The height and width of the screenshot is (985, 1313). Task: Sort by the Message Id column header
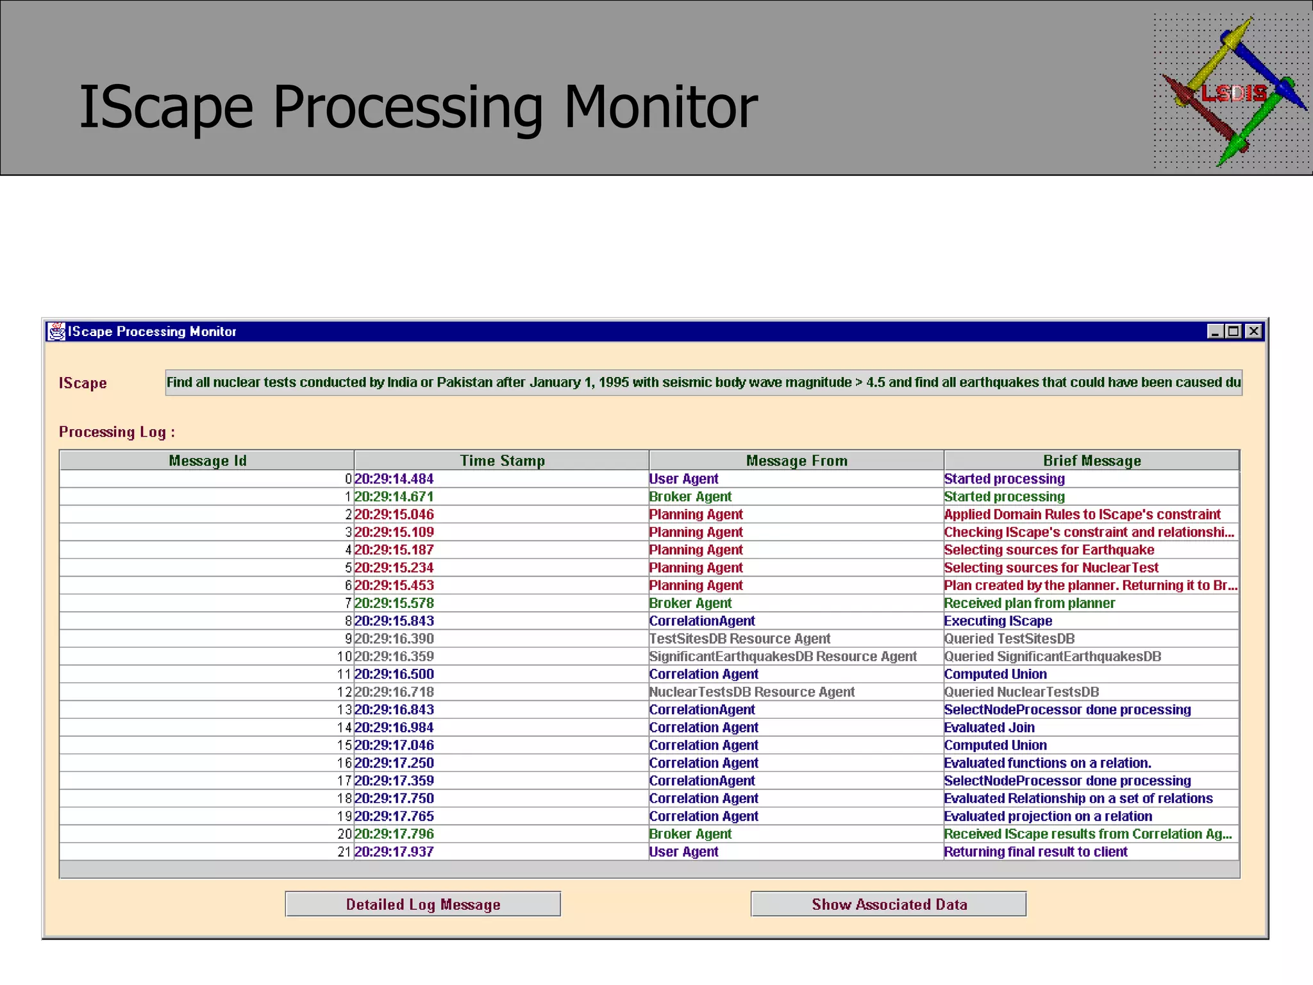click(x=207, y=460)
